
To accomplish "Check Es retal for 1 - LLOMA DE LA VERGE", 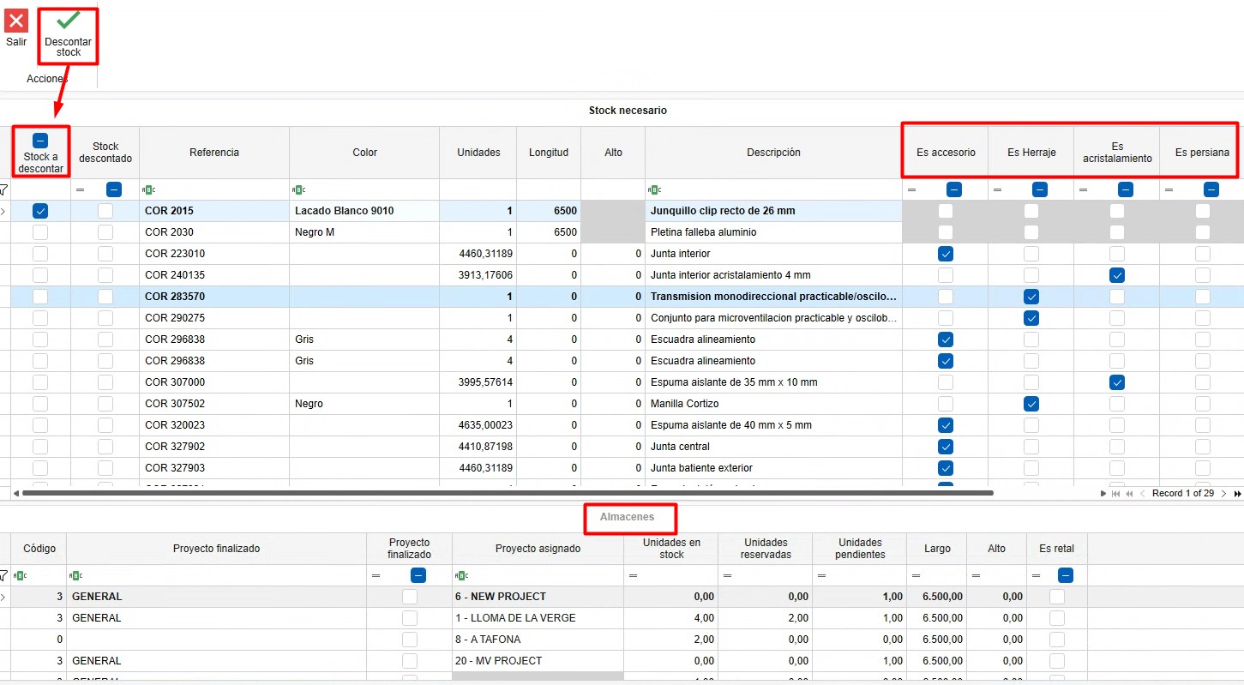I will tap(1057, 618).
